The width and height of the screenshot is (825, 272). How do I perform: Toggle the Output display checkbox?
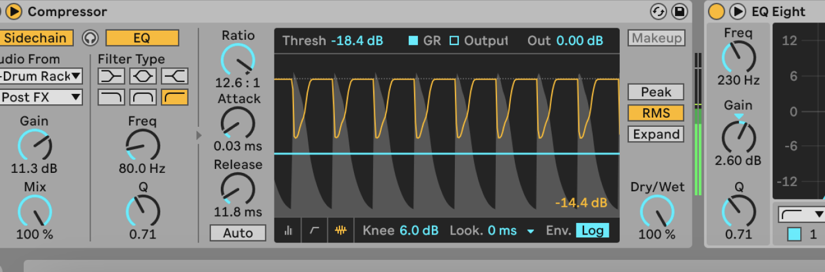point(454,40)
